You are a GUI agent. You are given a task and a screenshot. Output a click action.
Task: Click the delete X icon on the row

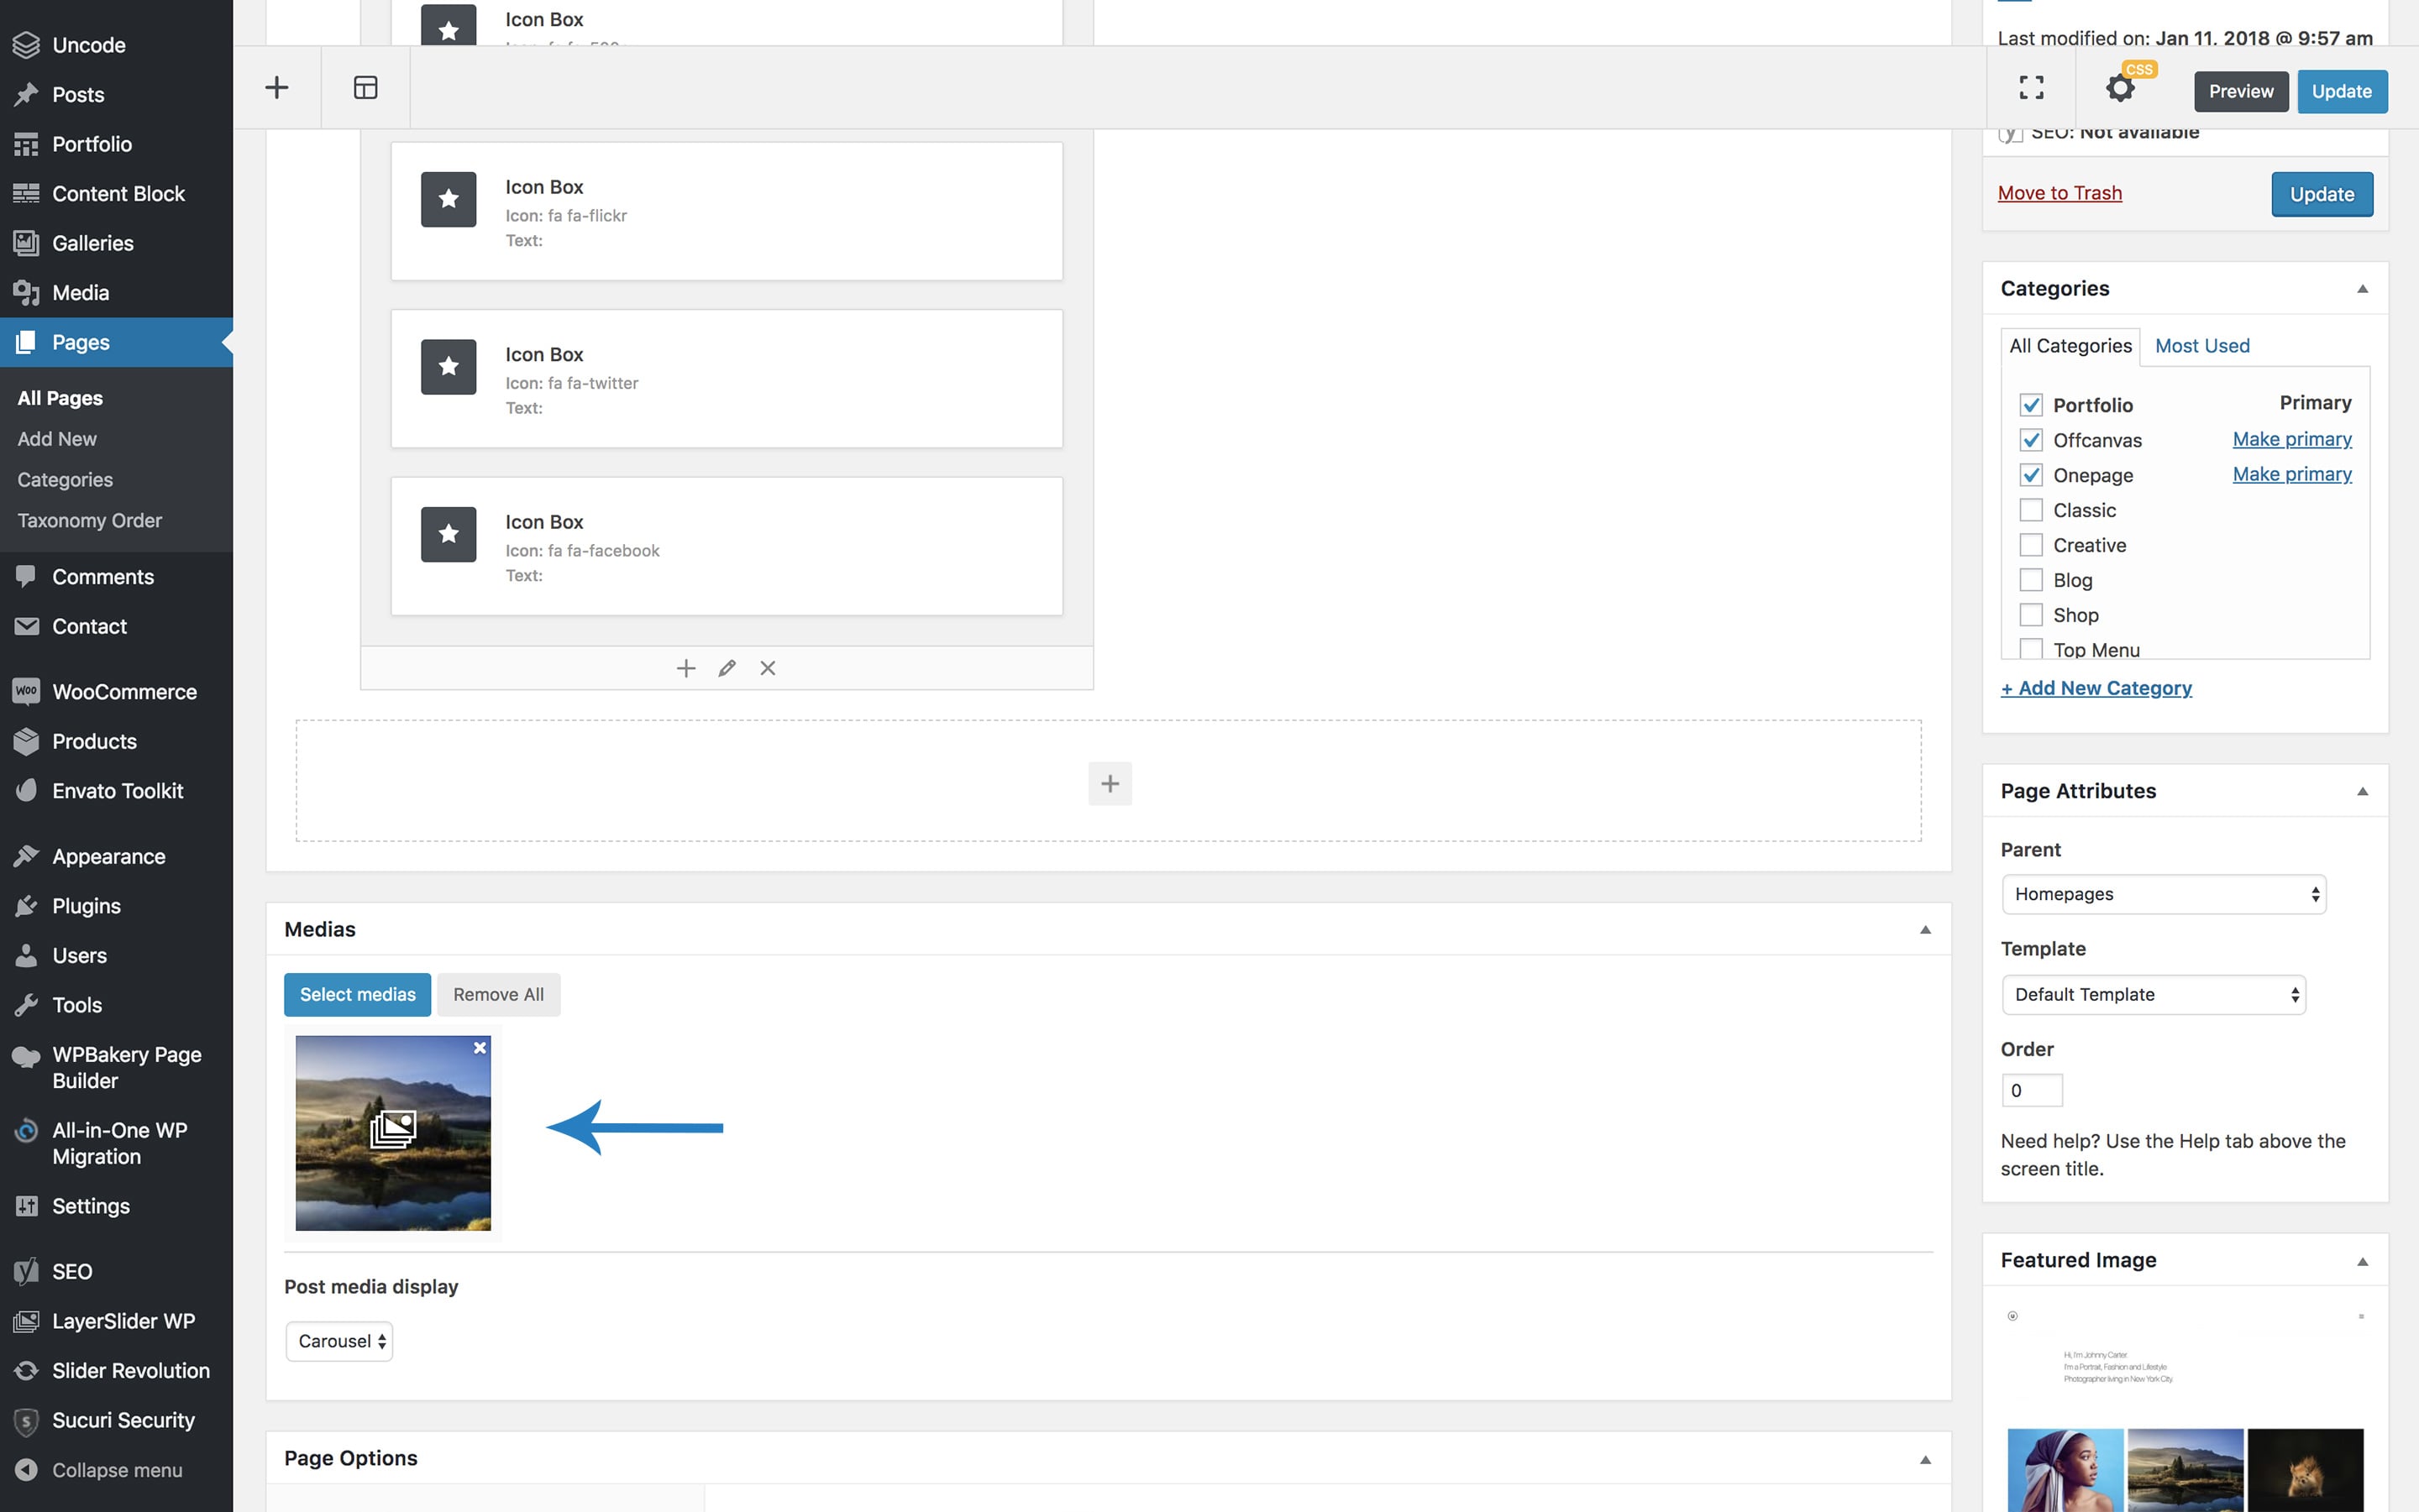pos(767,669)
